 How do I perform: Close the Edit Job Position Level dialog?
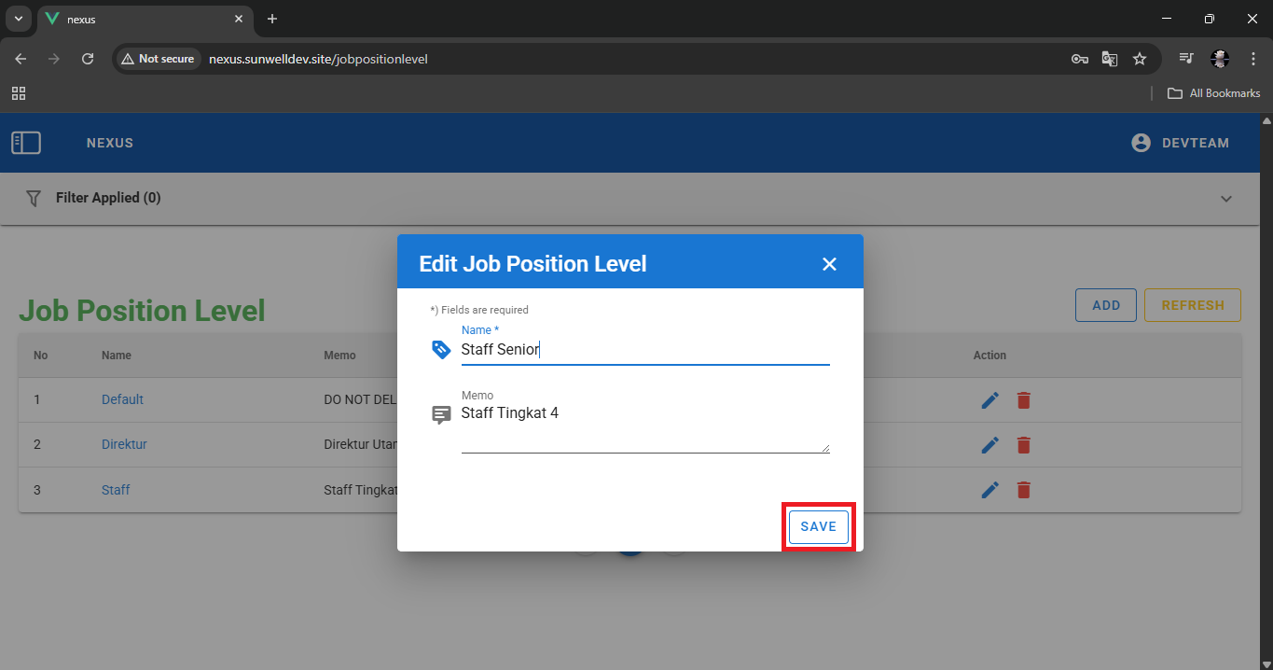(829, 264)
